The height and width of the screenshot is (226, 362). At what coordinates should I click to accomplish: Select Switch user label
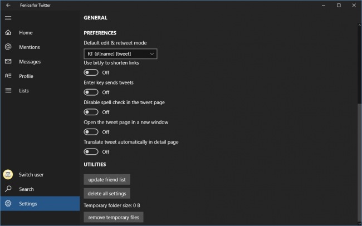(31, 175)
